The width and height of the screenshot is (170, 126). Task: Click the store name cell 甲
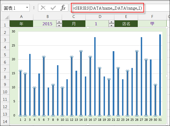(152, 24)
